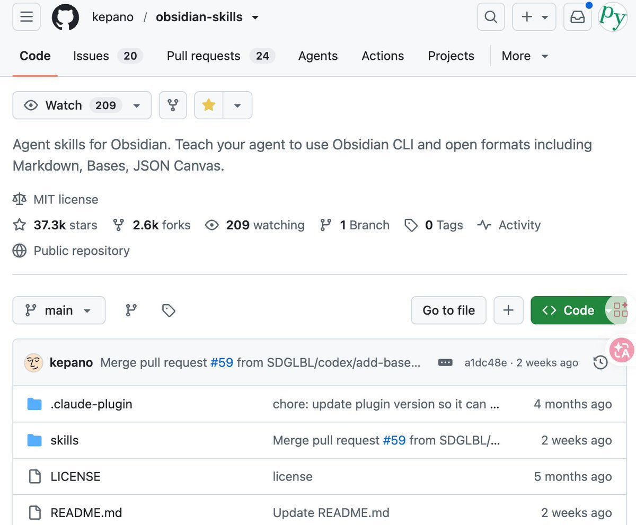Image resolution: width=636 pixels, height=525 pixels.
Task: View branches via icon beside main selector
Action: [131, 310]
